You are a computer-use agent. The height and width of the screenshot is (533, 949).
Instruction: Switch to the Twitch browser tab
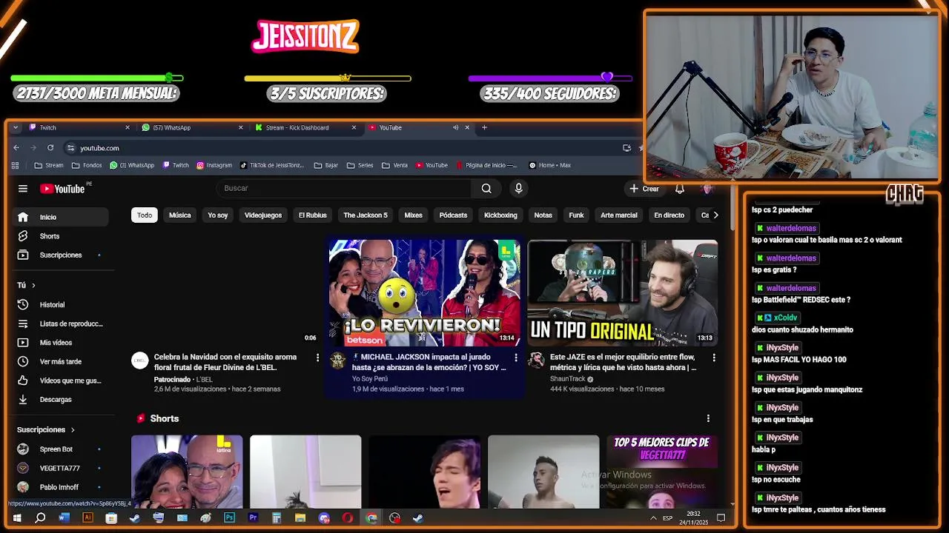[79, 127]
